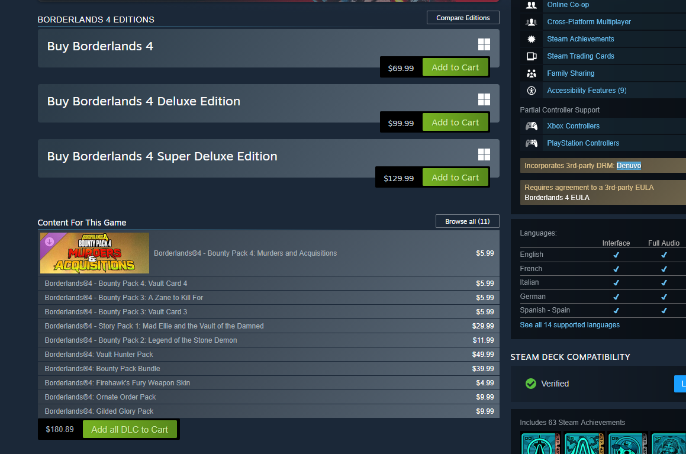Click the Family Sharing people icon
The height and width of the screenshot is (454, 686).
531,73
